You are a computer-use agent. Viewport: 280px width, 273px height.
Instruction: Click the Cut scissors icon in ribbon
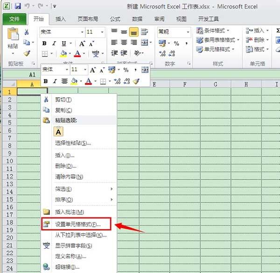(27, 32)
